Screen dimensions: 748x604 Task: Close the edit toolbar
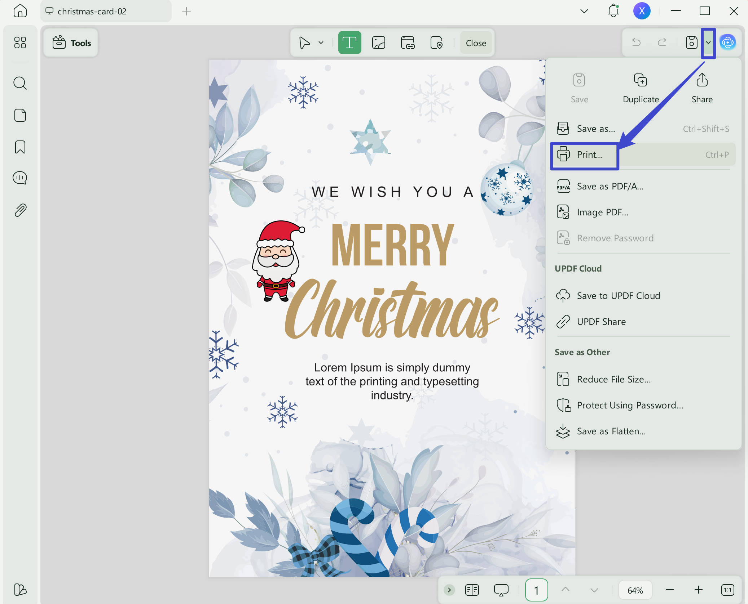tap(476, 43)
